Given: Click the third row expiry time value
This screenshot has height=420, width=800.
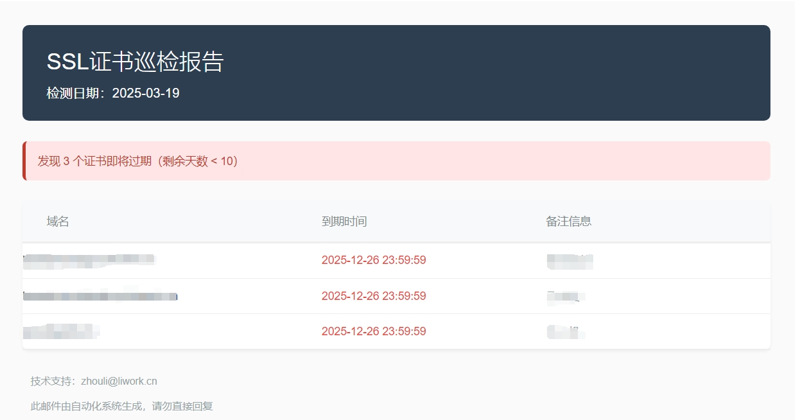Looking at the screenshot, I should pos(374,331).
